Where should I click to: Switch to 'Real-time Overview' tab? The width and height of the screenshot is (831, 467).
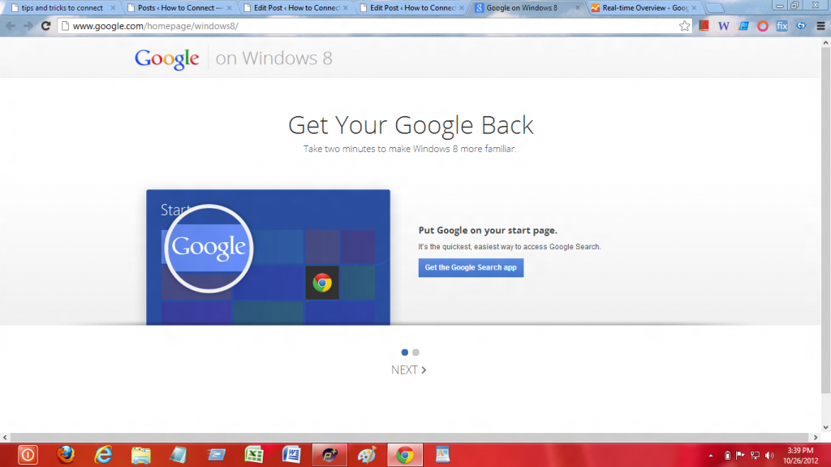pos(644,8)
